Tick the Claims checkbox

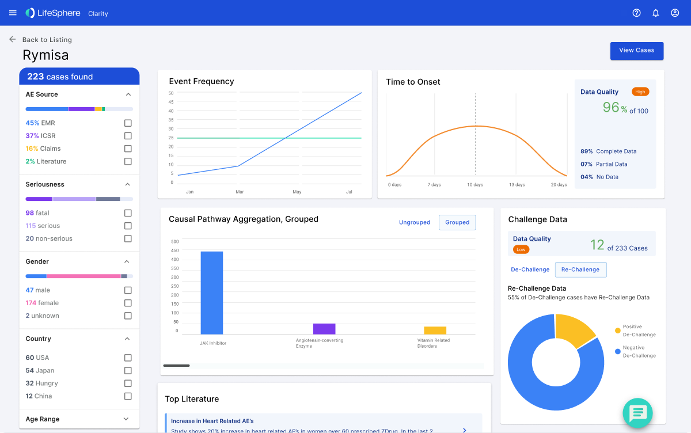128,149
